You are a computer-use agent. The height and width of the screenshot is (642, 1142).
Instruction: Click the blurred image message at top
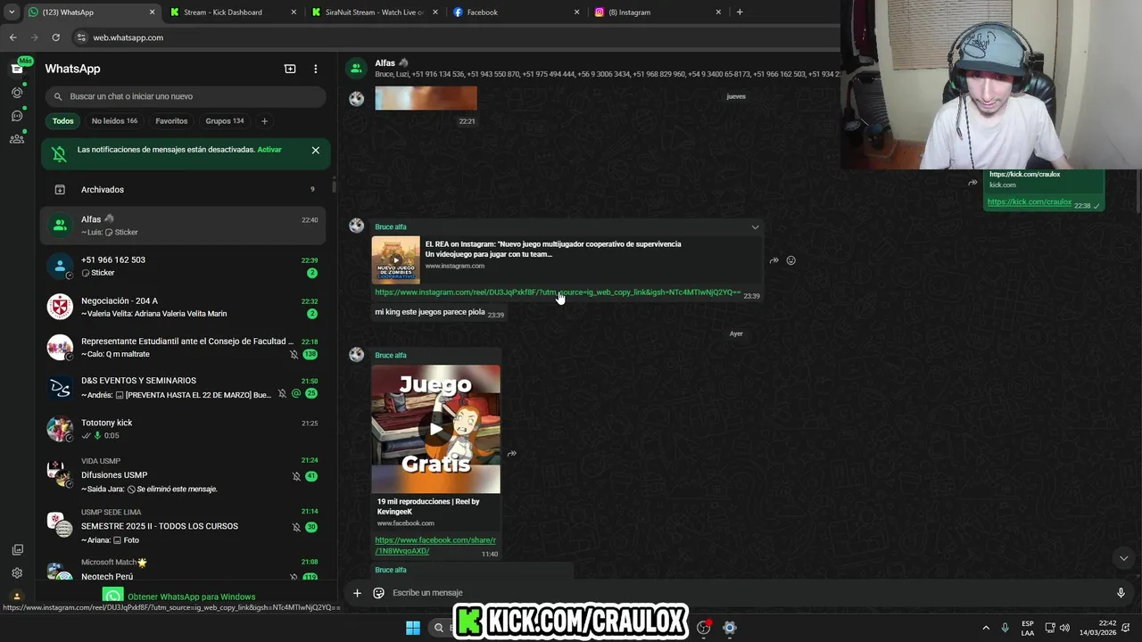(x=426, y=98)
